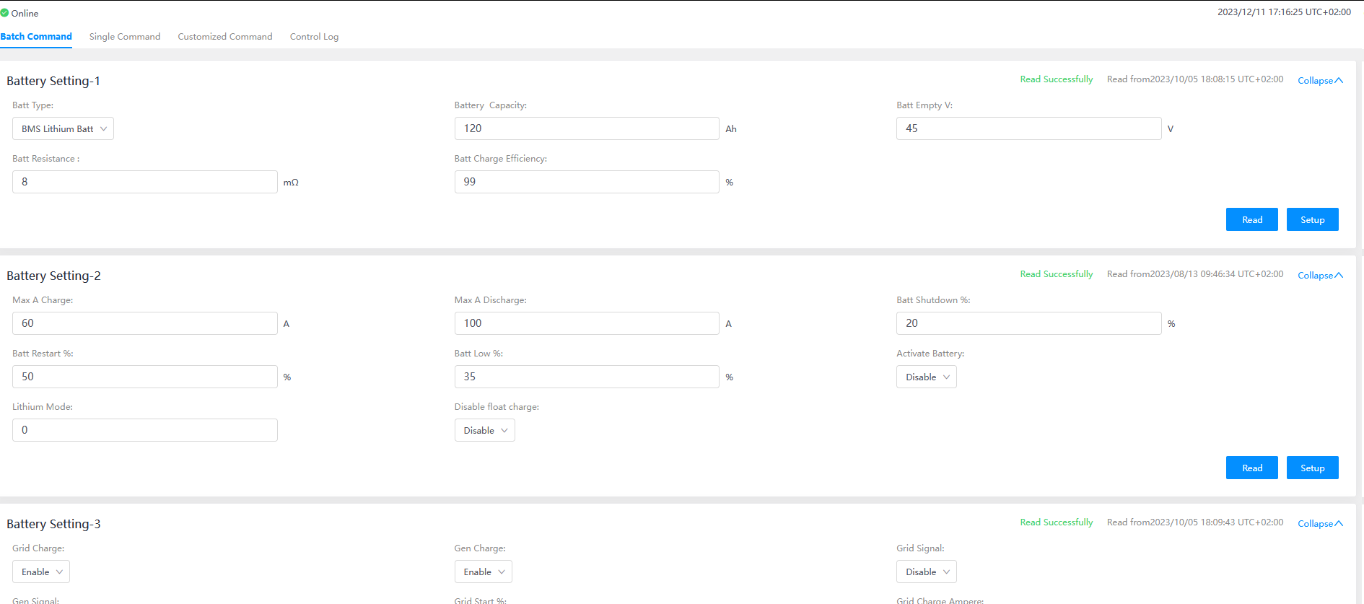
Task: Click the Batt Empty V input field
Action: click(x=1028, y=128)
